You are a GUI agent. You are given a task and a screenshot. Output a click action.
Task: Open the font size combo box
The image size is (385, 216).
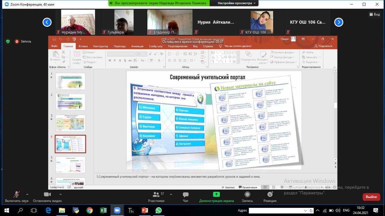click(142, 54)
